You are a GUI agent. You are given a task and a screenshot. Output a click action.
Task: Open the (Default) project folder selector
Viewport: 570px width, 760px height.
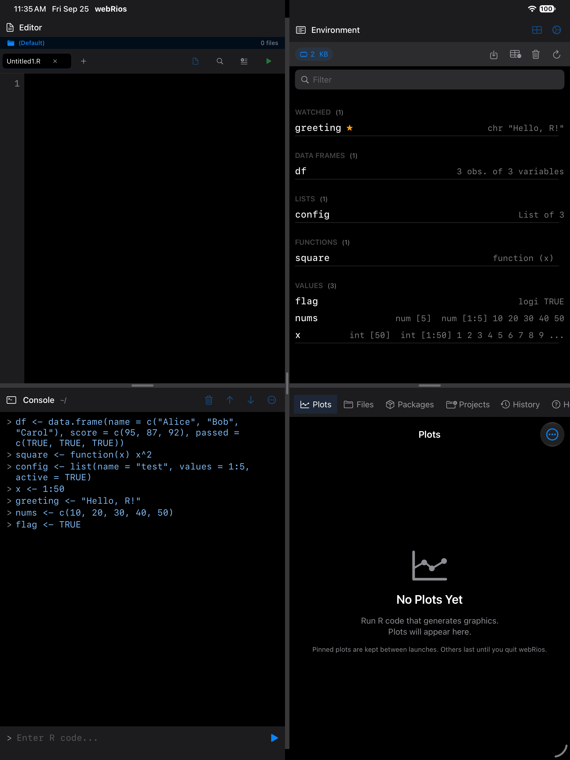pos(26,43)
